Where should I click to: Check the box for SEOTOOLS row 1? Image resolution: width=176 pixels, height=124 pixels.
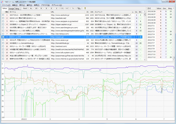point(3,15)
